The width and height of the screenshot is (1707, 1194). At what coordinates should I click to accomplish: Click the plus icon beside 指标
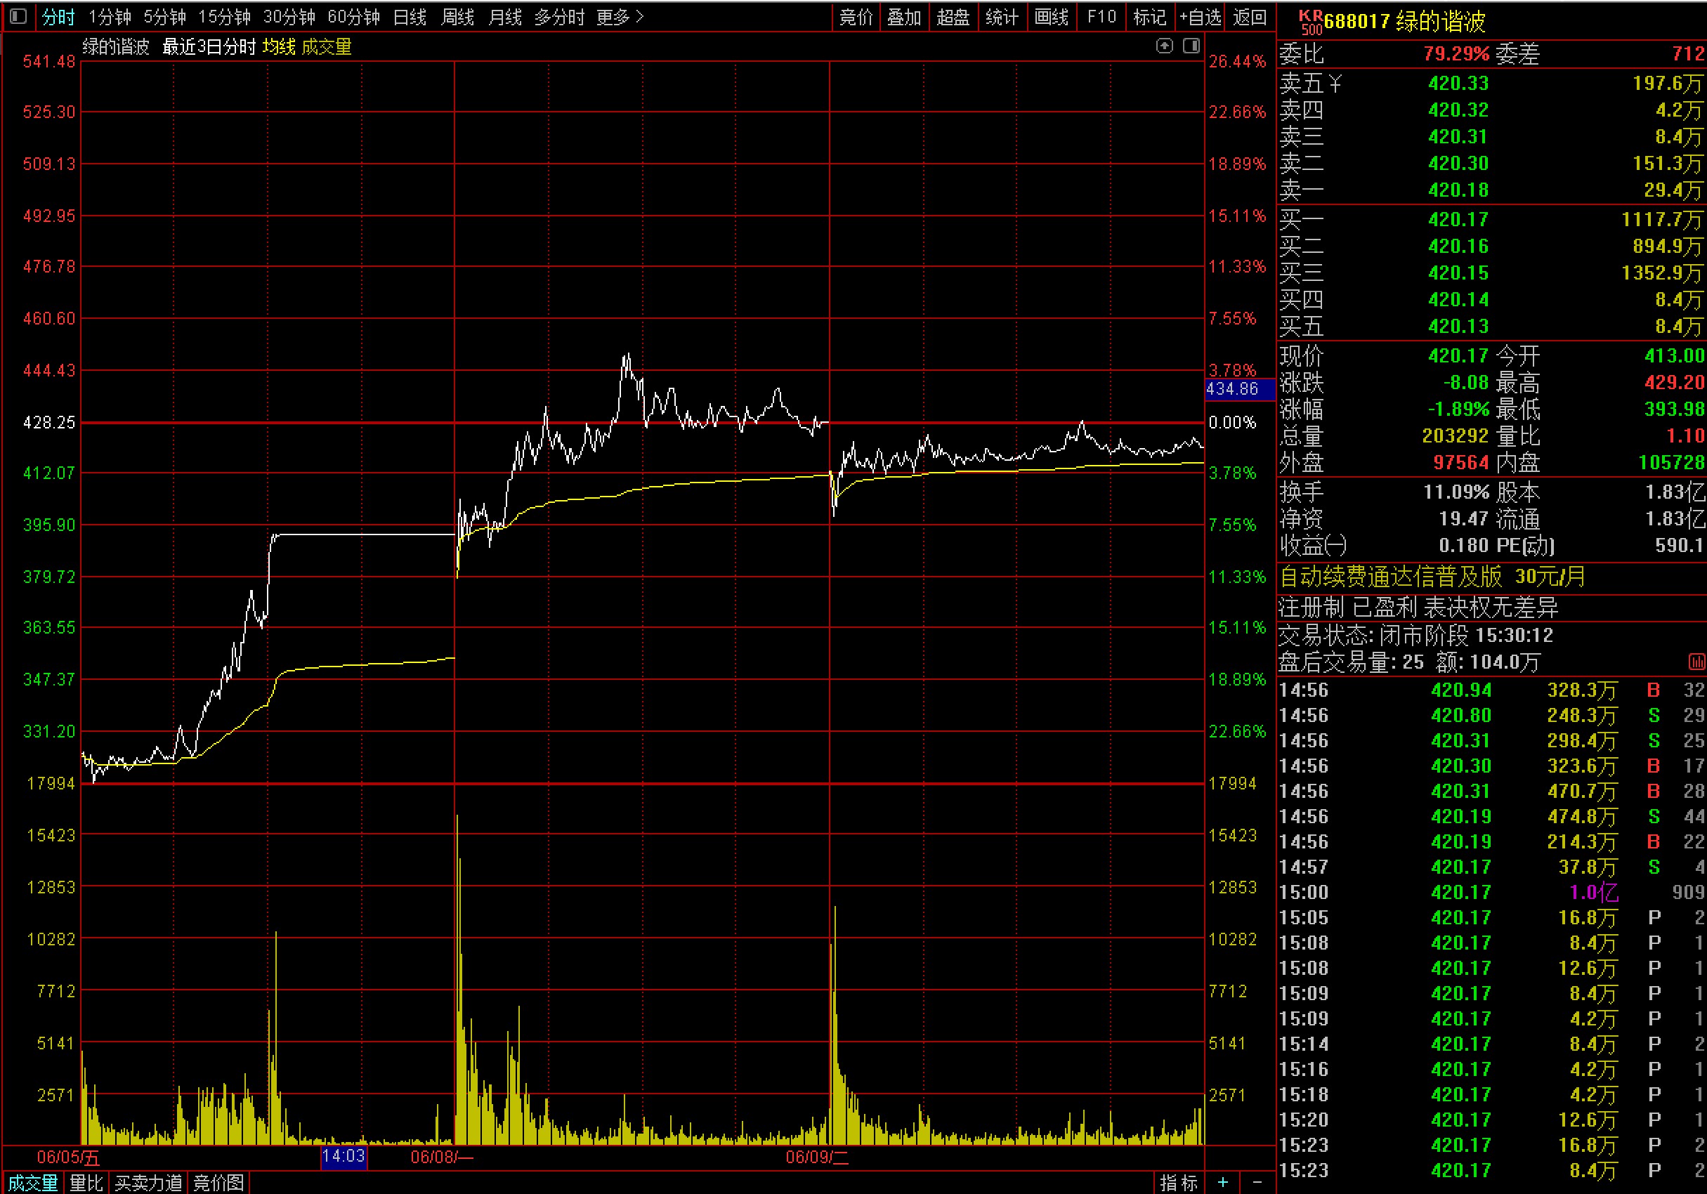[x=1223, y=1181]
